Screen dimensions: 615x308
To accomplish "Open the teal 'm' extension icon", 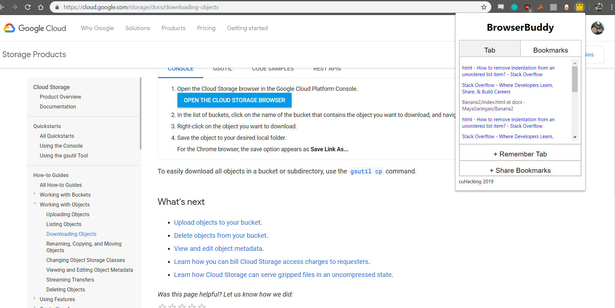I will point(514,7).
